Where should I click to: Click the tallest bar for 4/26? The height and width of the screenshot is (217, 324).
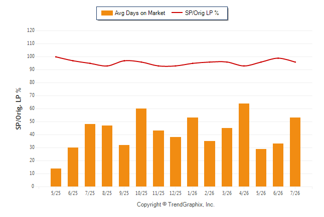click(244, 145)
